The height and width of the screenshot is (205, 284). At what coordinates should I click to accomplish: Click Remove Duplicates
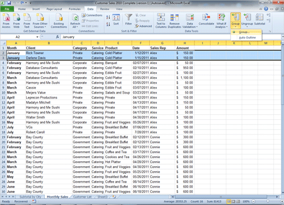click(x=174, y=21)
